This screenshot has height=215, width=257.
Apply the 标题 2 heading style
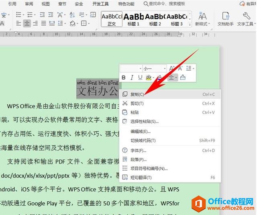point(155,19)
